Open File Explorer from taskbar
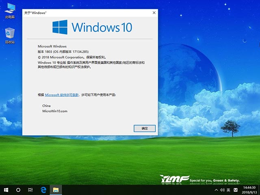260x195 pixels. [x=56, y=190]
